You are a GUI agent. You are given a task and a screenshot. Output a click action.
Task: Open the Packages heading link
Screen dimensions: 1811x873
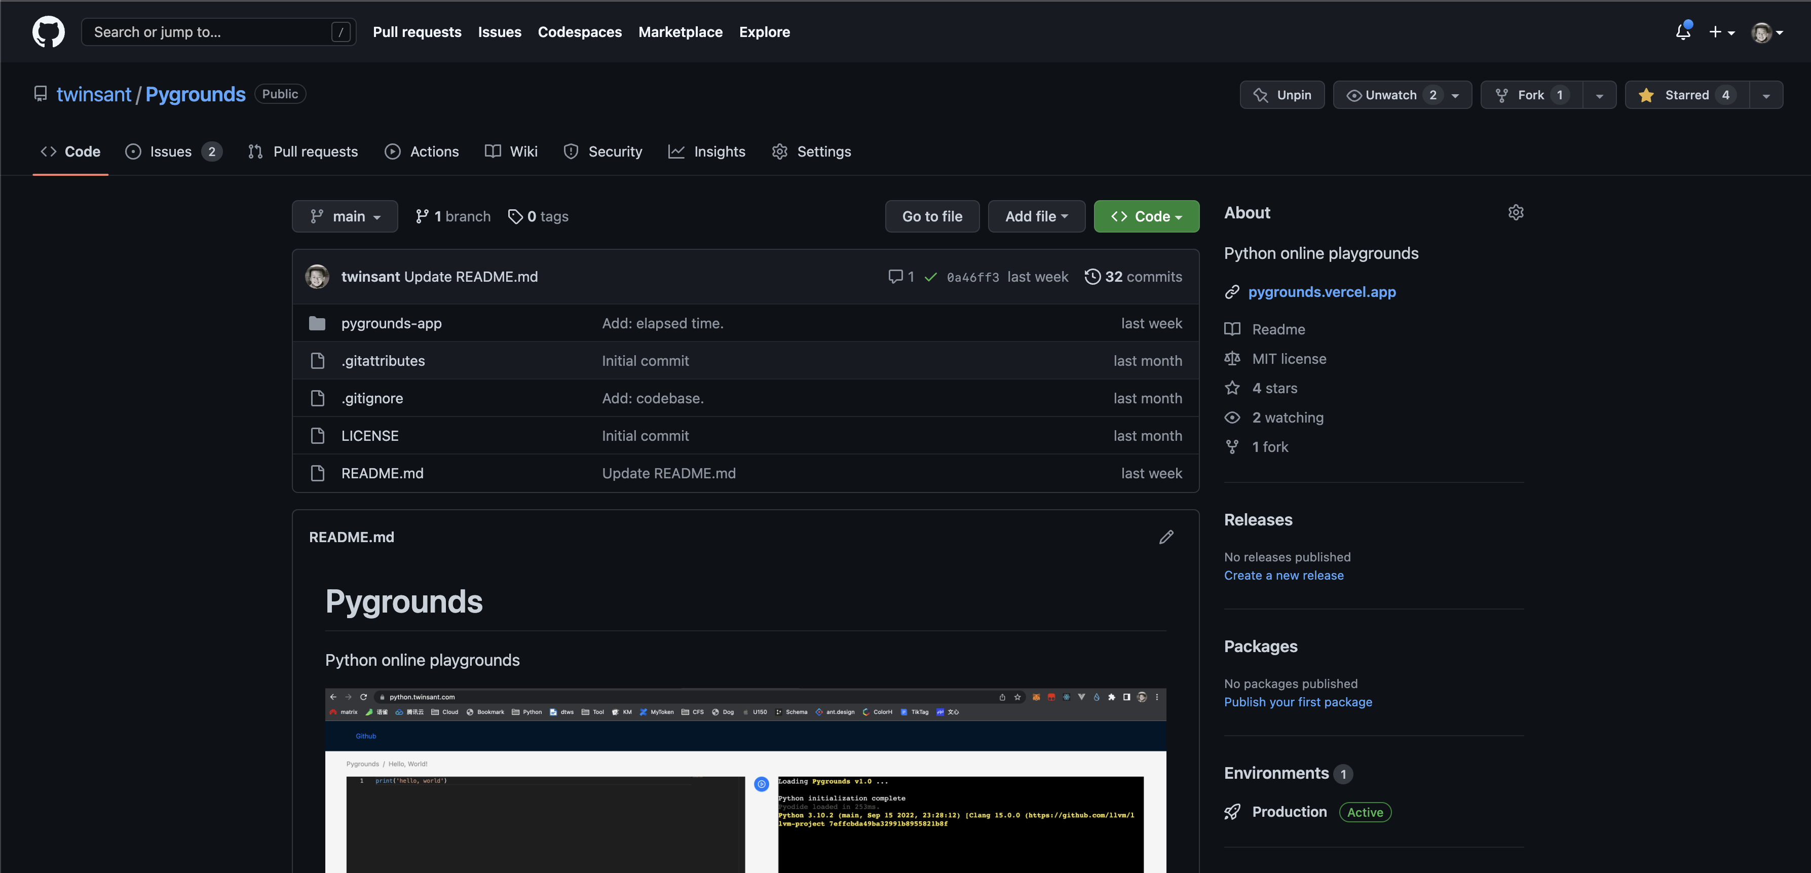[x=1261, y=646]
